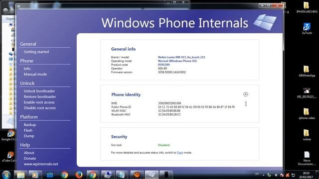Click the action center flag tray icon
This screenshot has height=179, width=319.
(x=282, y=175)
